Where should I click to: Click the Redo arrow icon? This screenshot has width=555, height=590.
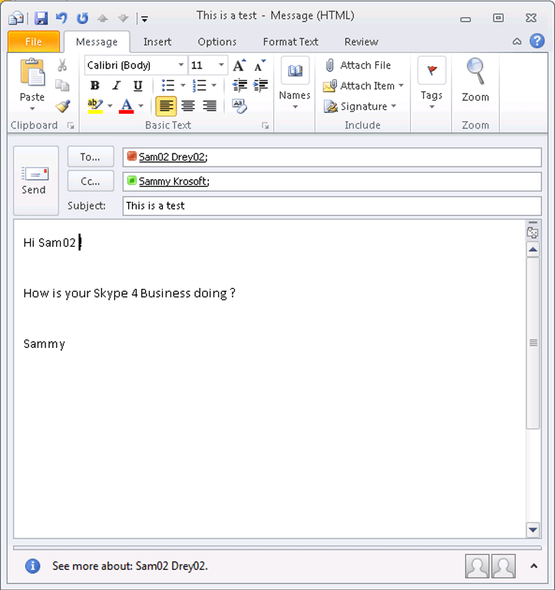click(x=82, y=18)
